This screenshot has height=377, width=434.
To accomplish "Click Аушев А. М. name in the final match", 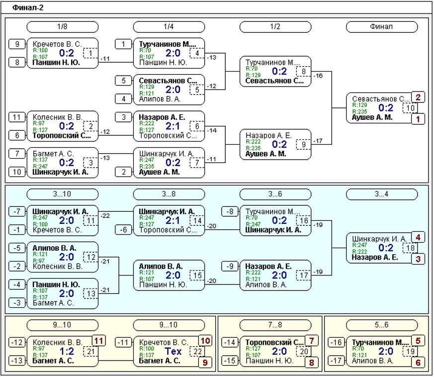I will pos(372,117).
